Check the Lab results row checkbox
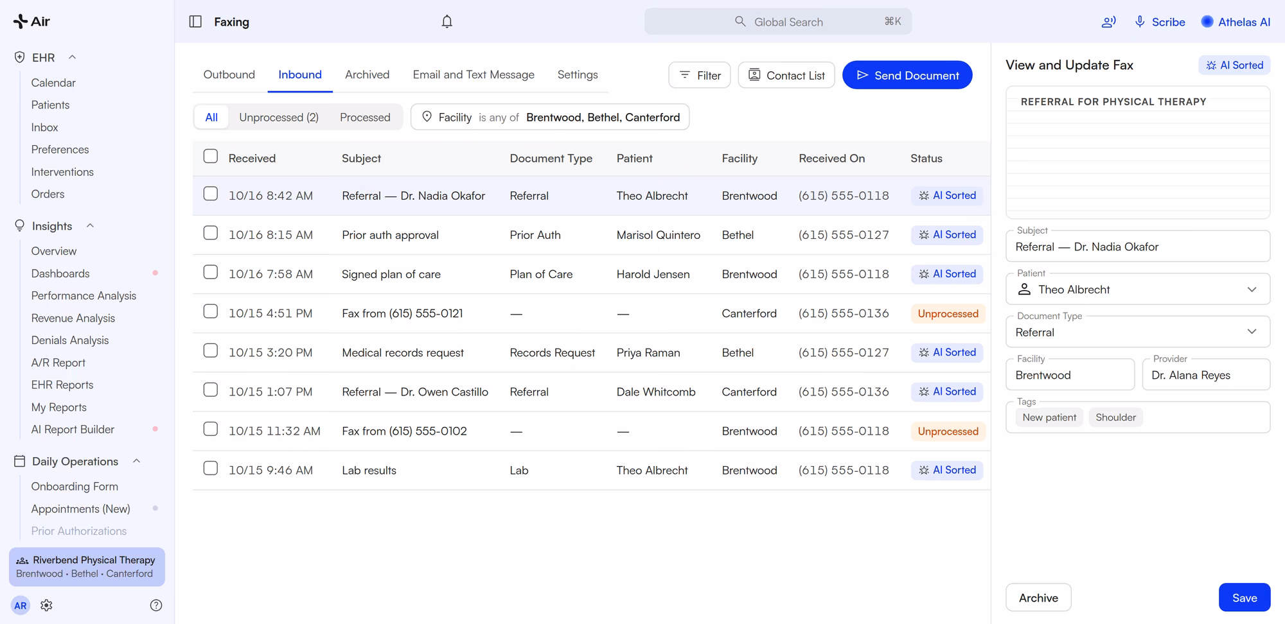 [211, 468]
